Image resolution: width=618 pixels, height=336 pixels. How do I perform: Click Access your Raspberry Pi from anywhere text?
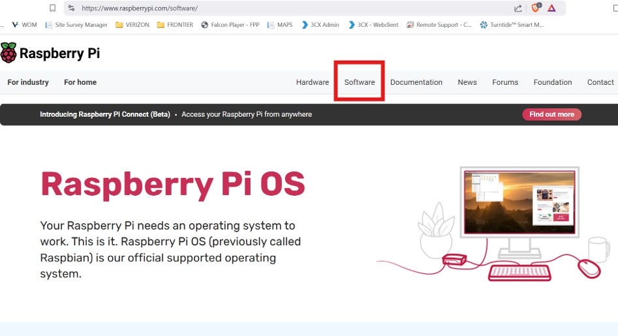[246, 114]
